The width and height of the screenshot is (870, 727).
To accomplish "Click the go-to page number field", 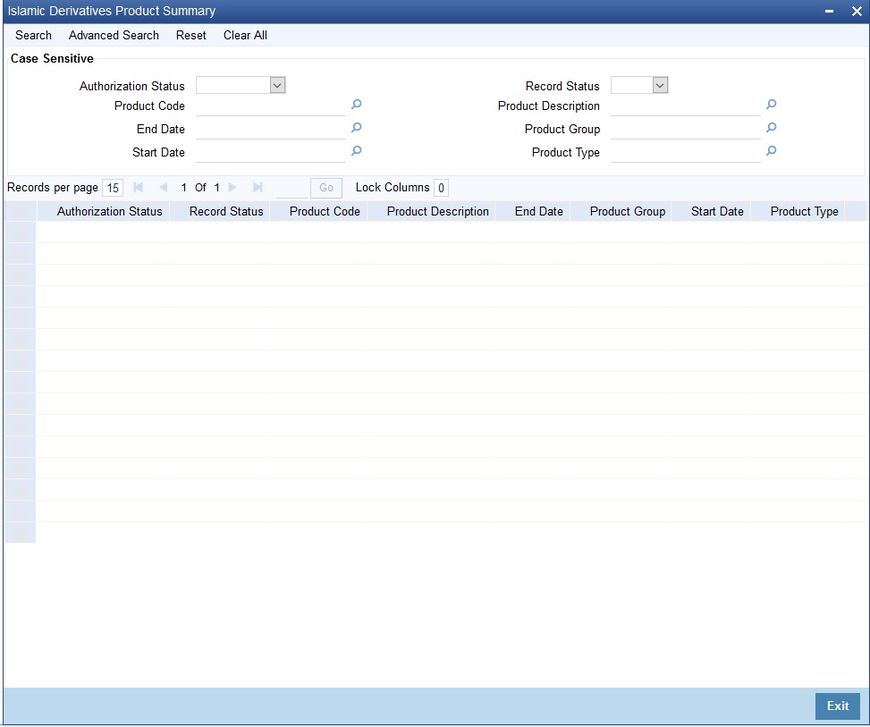I will tap(291, 188).
